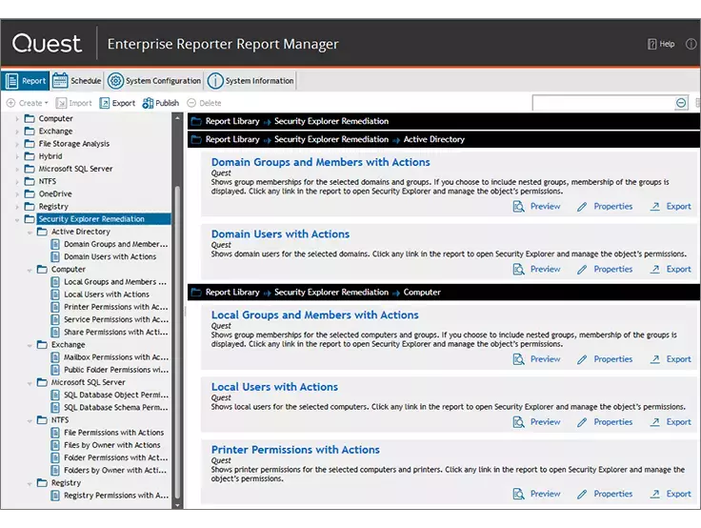Select Local Groups and Members report icon in tree
701x528 pixels.
pyautogui.click(x=55, y=281)
